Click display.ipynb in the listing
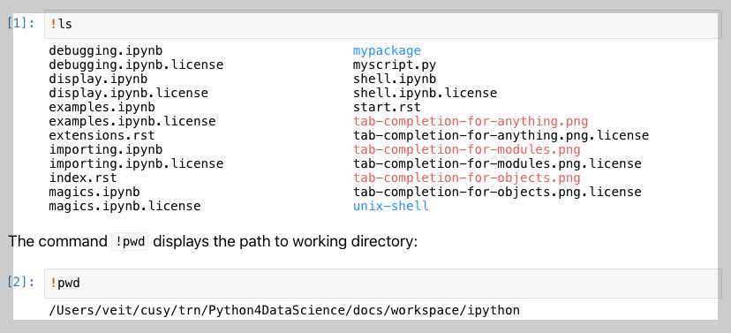The image size is (731, 333). [98, 79]
